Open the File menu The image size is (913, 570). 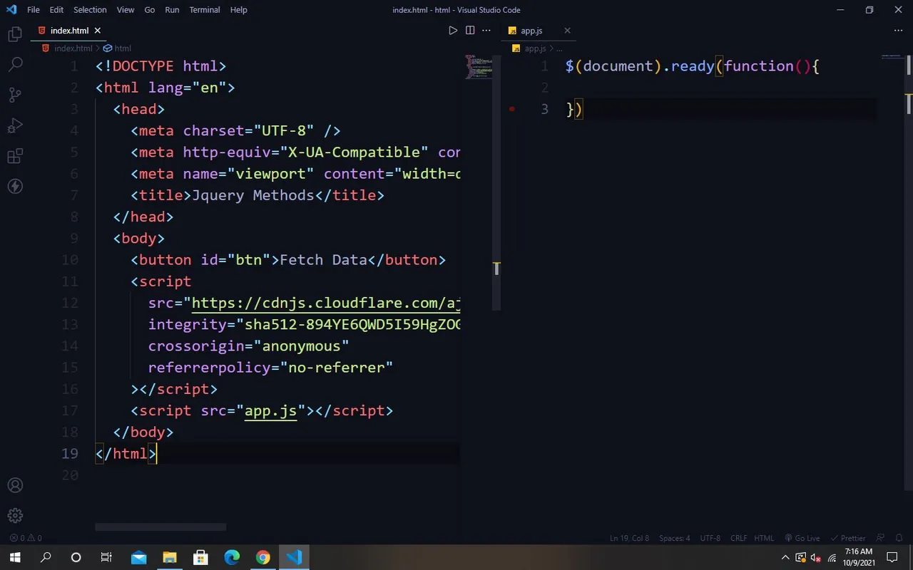(x=34, y=10)
